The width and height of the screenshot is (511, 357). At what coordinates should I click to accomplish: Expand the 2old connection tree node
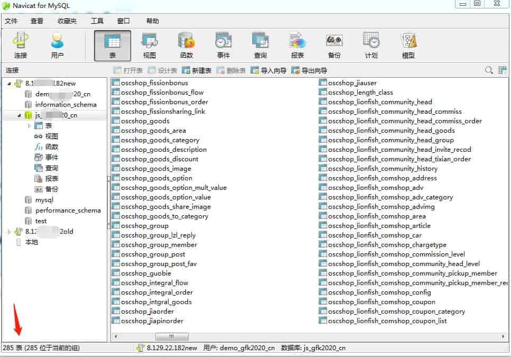coord(9,232)
